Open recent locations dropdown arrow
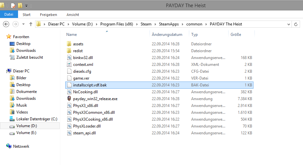 [23, 24]
